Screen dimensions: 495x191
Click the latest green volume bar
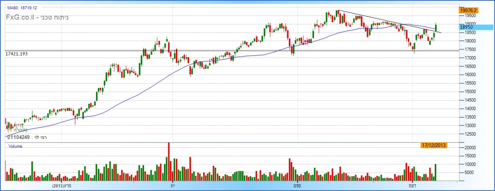[x=436, y=172]
